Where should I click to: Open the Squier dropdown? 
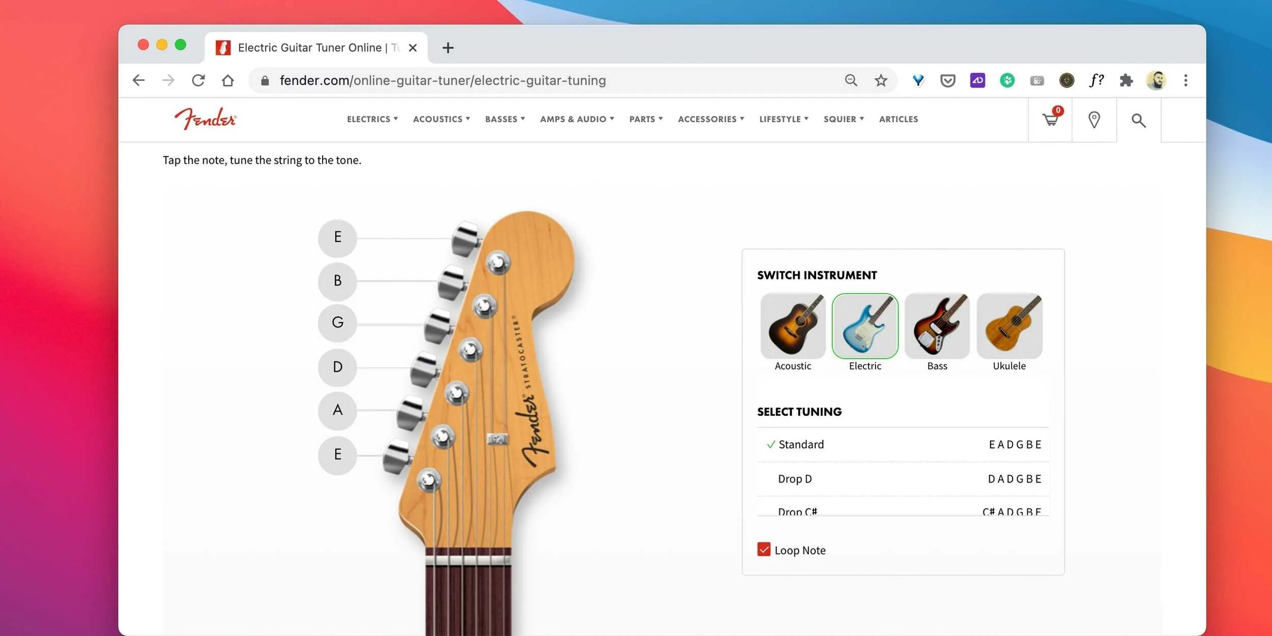(x=844, y=119)
